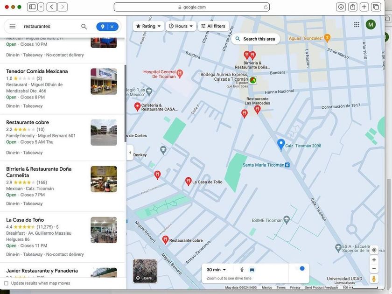This screenshot has width=392, height=294.
Task: Collapse the side results panel
Action: [x=130, y=153]
